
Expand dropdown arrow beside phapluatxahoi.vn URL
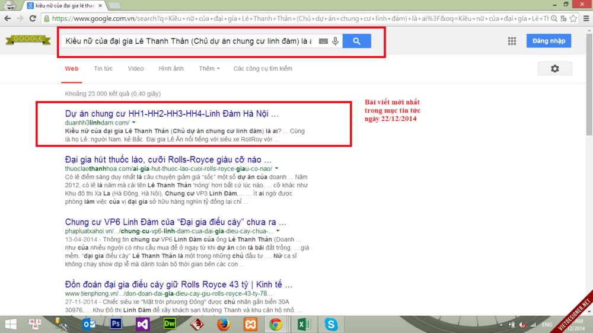click(x=278, y=231)
